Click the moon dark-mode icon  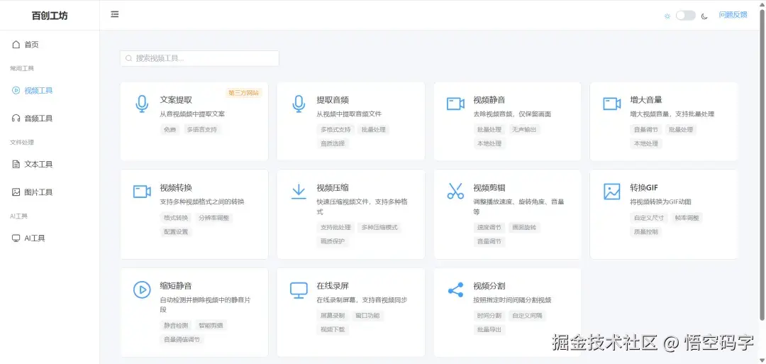coord(704,16)
